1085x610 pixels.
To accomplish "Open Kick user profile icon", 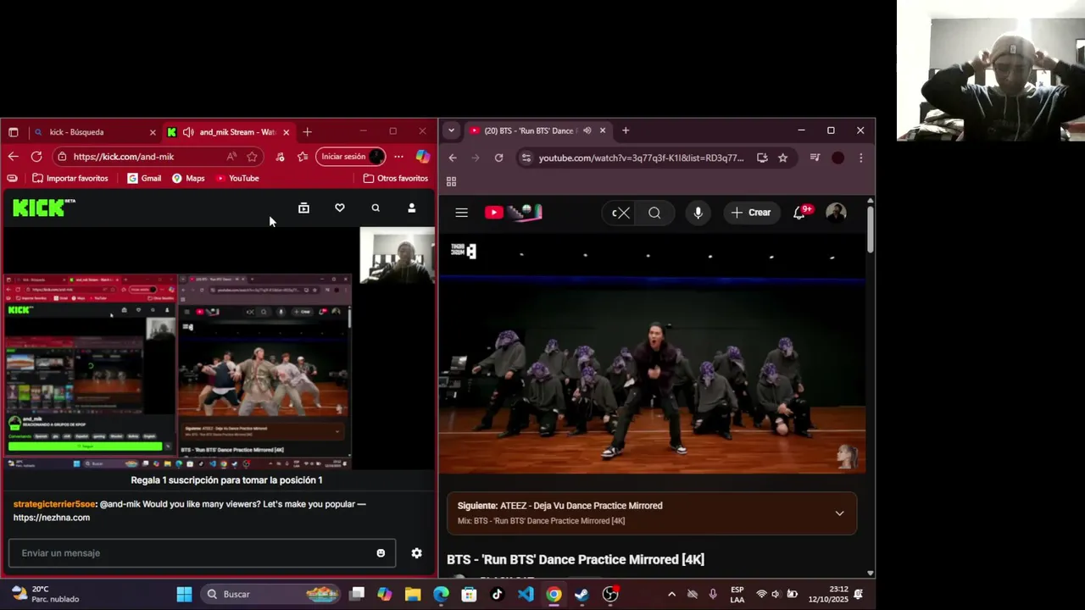I will 412,208.
